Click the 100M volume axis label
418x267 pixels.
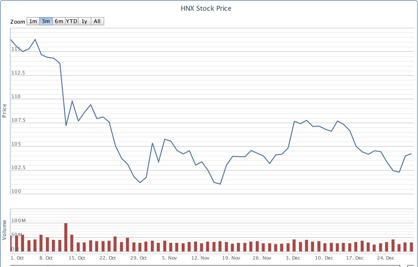coord(18,221)
